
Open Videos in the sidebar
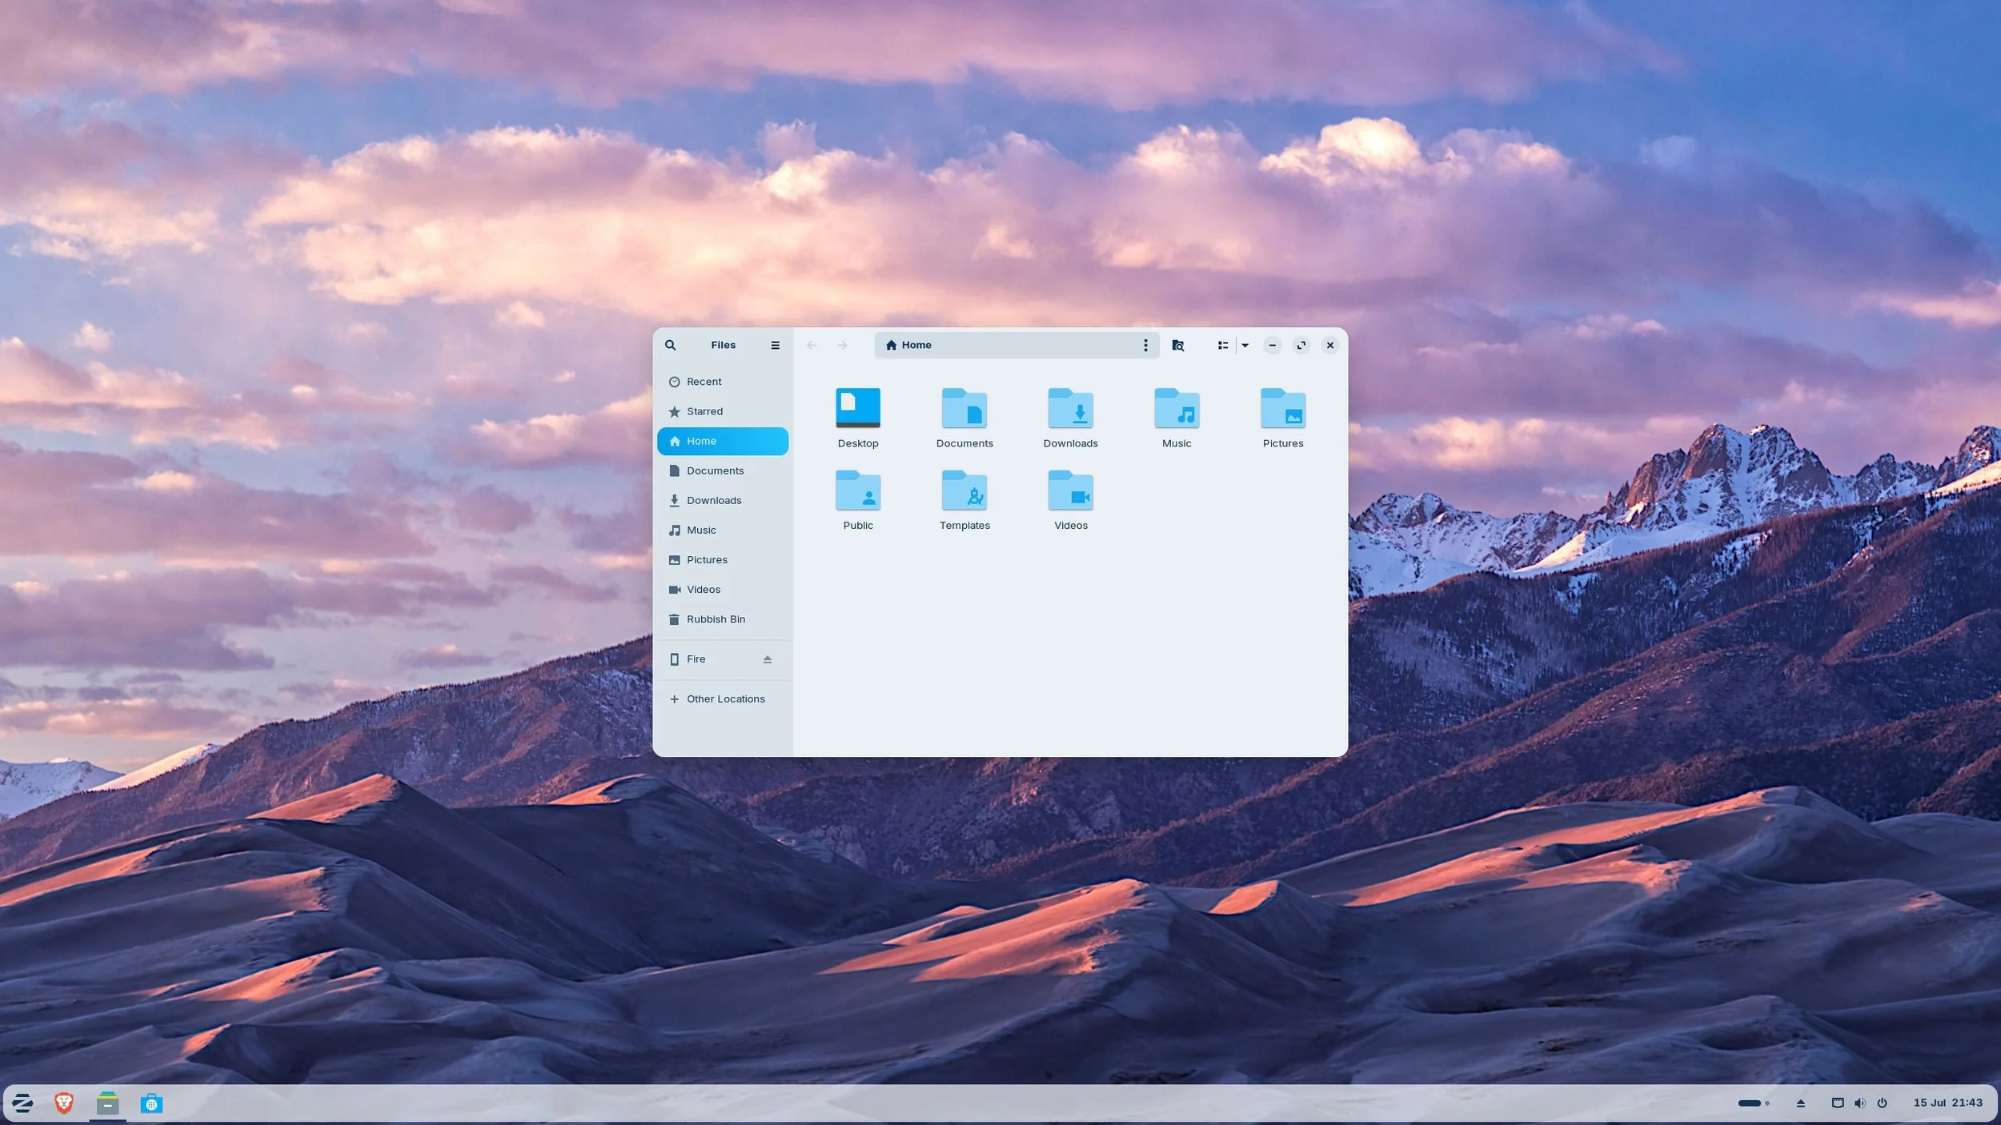click(722, 590)
